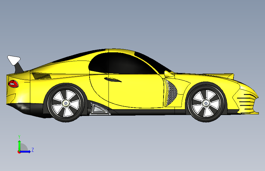Click the blue Z axis arrow of triad
Screen dimensions: 265x171
[25, 152]
